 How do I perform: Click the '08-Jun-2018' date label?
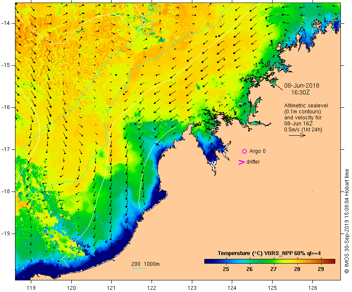click(x=302, y=85)
